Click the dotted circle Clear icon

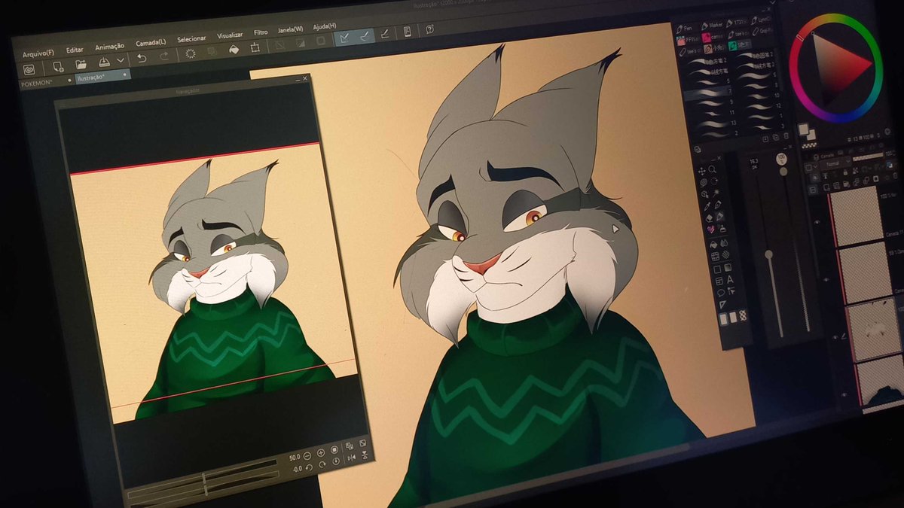(x=191, y=53)
